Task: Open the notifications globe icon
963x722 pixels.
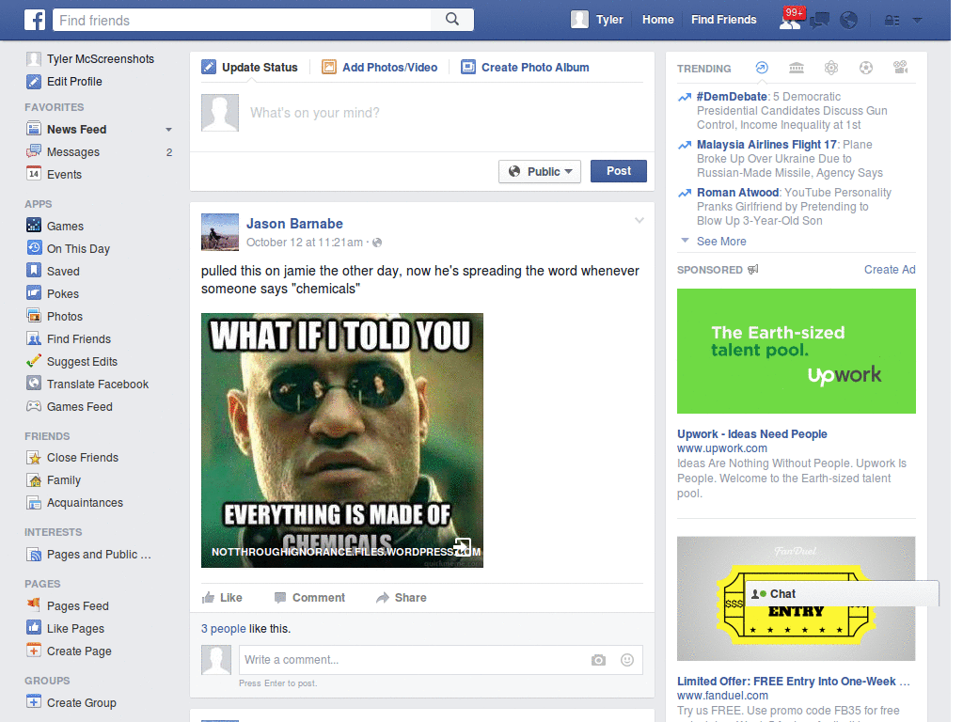Action: 849,21
